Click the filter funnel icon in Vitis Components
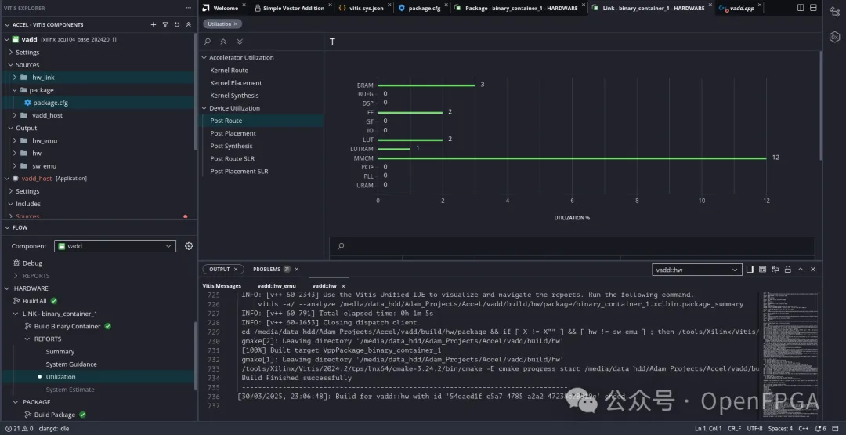This screenshot has height=435, width=846. (x=165, y=25)
